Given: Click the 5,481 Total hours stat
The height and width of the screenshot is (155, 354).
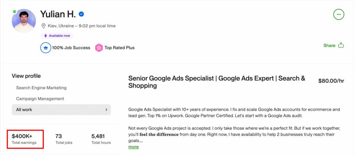Looking at the screenshot, I should coord(101,139).
